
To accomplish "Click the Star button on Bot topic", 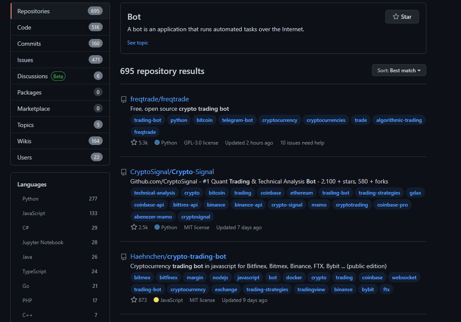I will click(402, 17).
